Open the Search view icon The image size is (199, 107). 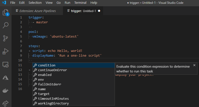pos(6,25)
